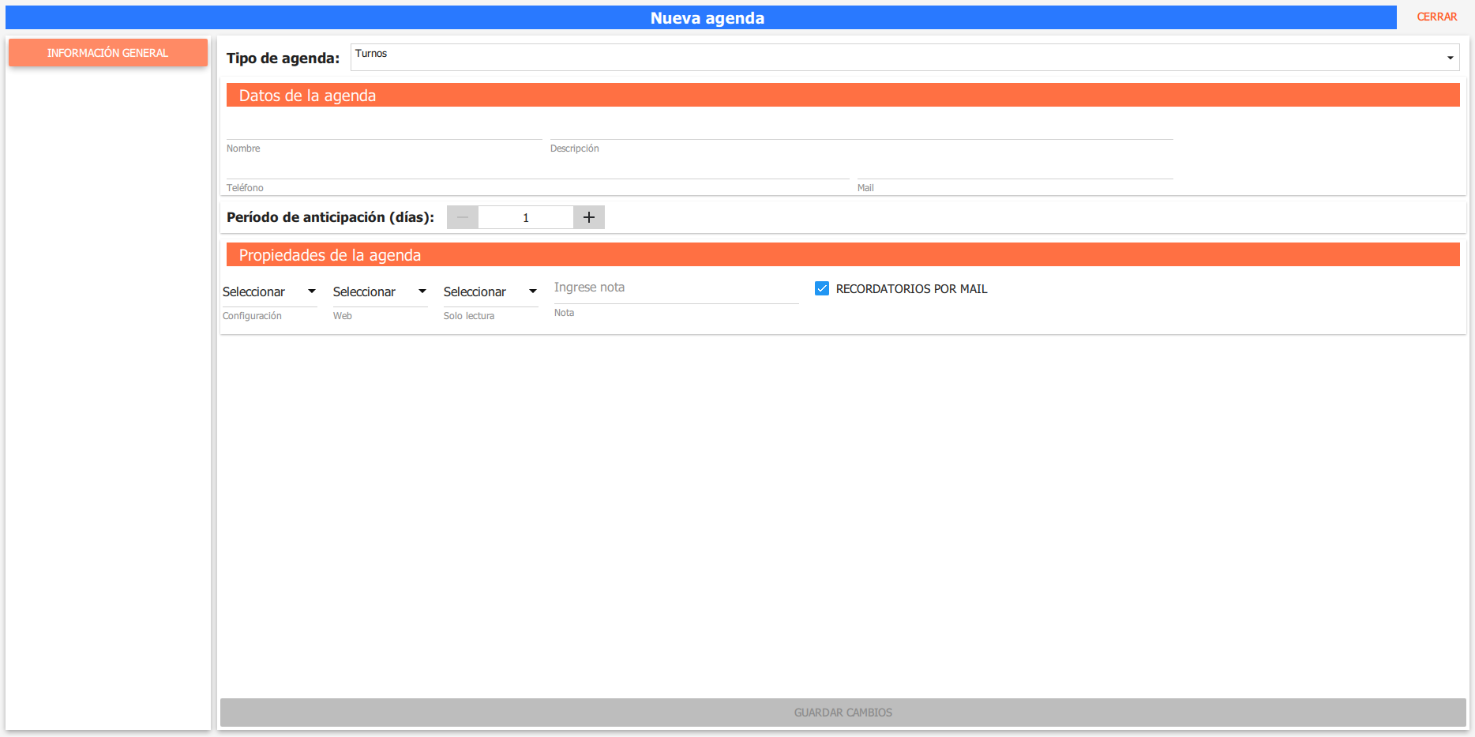This screenshot has width=1475, height=737.
Task: Click the Período de anticipación label
Action: click(330, 217)
